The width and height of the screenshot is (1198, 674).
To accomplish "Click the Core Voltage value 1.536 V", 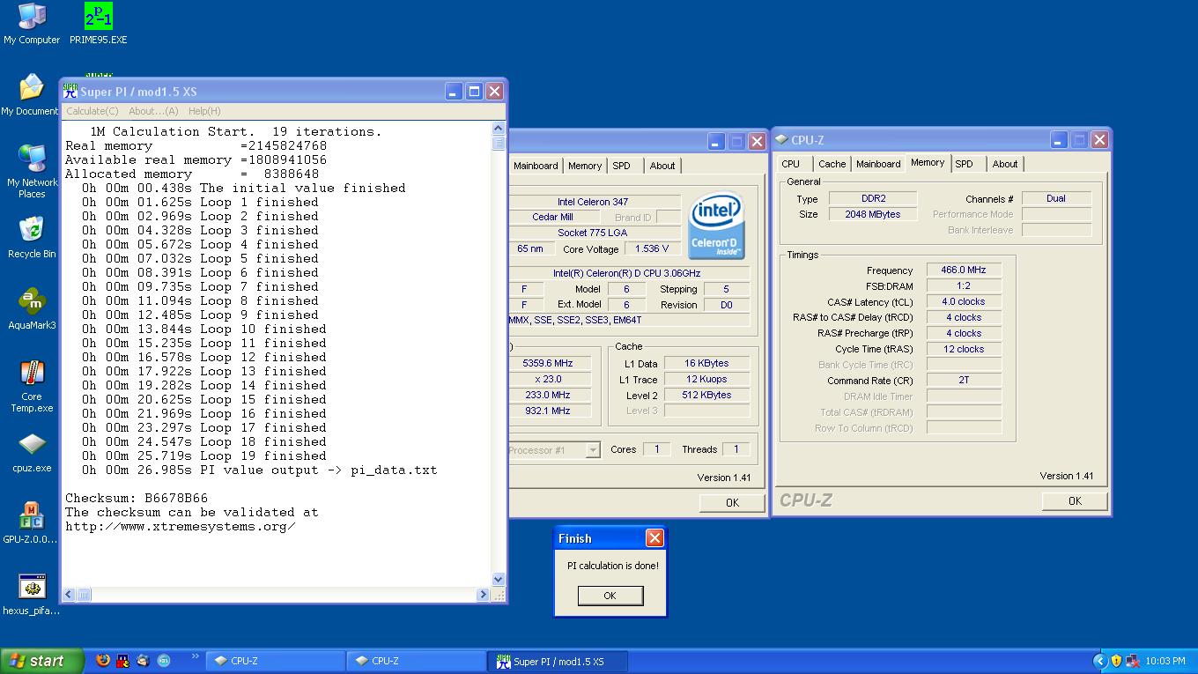I will pos(652,248).
